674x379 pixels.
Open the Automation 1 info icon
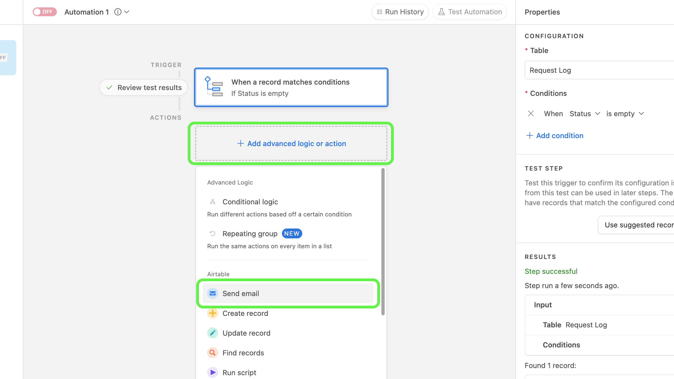tap(118, 12)
